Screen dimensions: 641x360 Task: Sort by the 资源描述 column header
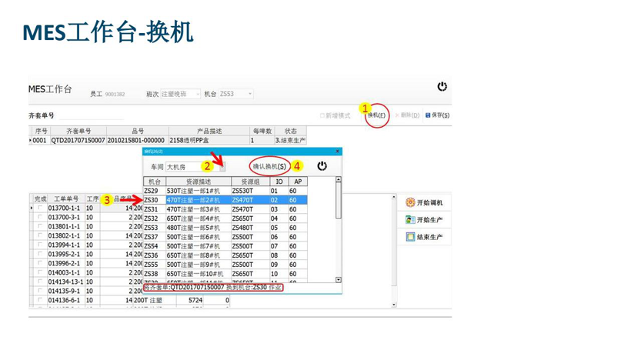(x=198, y=182)
